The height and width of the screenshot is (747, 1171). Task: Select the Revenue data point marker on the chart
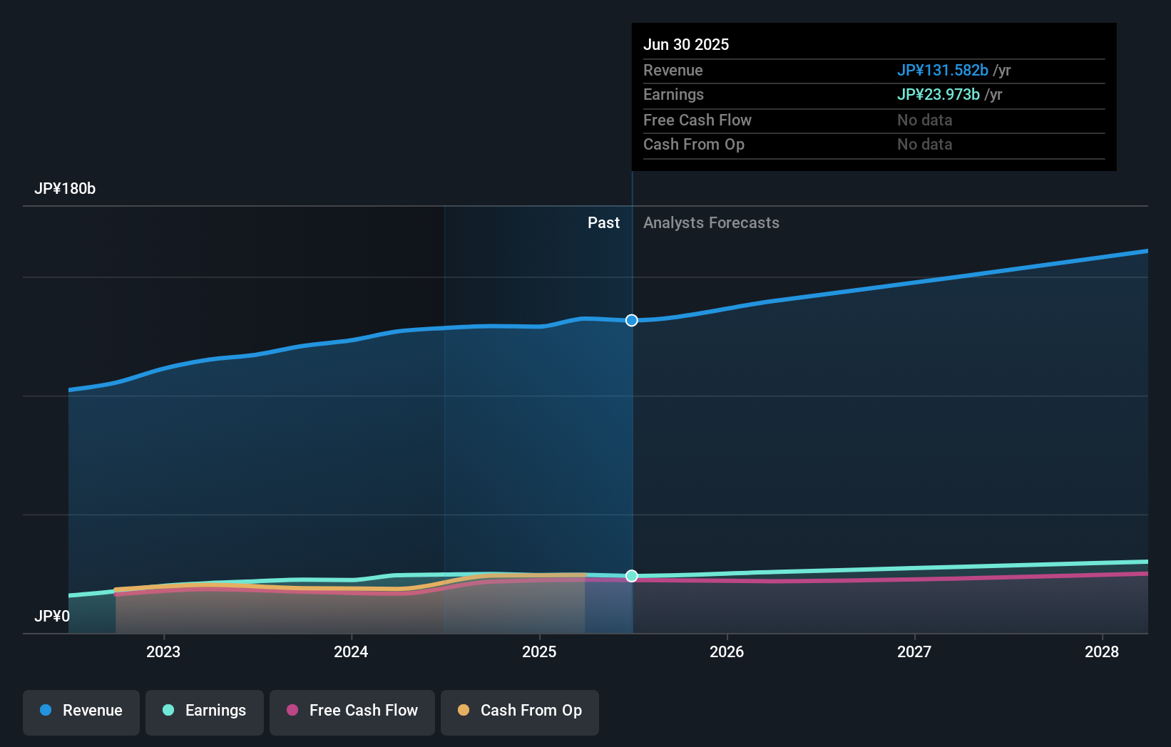631,321
